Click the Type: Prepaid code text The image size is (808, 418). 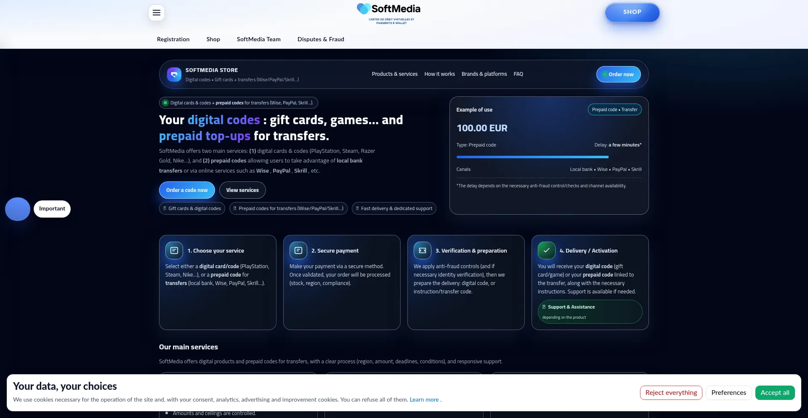[x=476, y=145]
